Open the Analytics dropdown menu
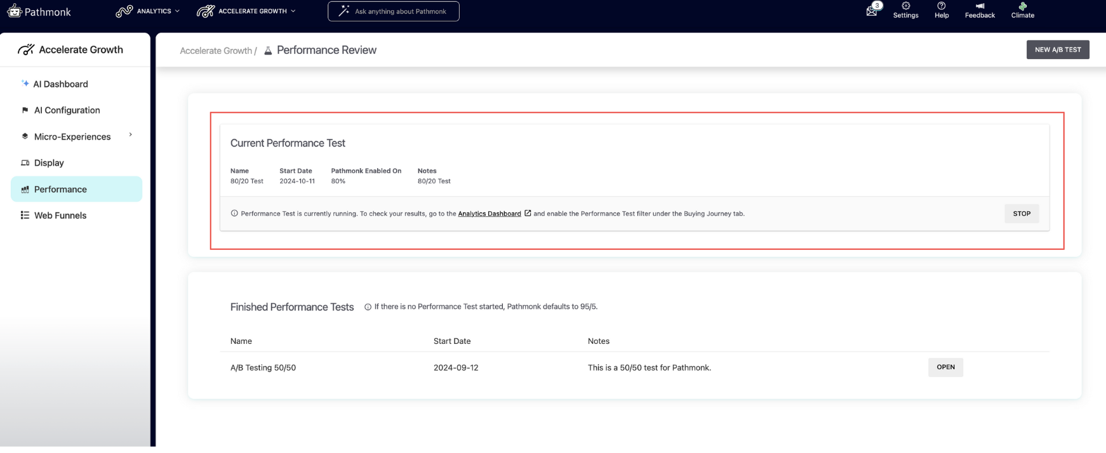This screenshot has height=453, width=1106. (x=147, y=11)
